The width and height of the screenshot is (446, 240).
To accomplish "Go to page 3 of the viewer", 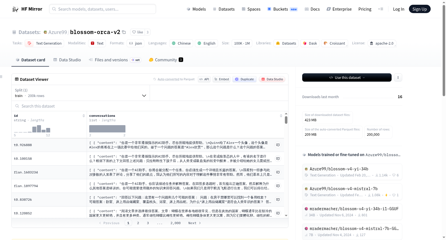I will (x=148, y=223).
